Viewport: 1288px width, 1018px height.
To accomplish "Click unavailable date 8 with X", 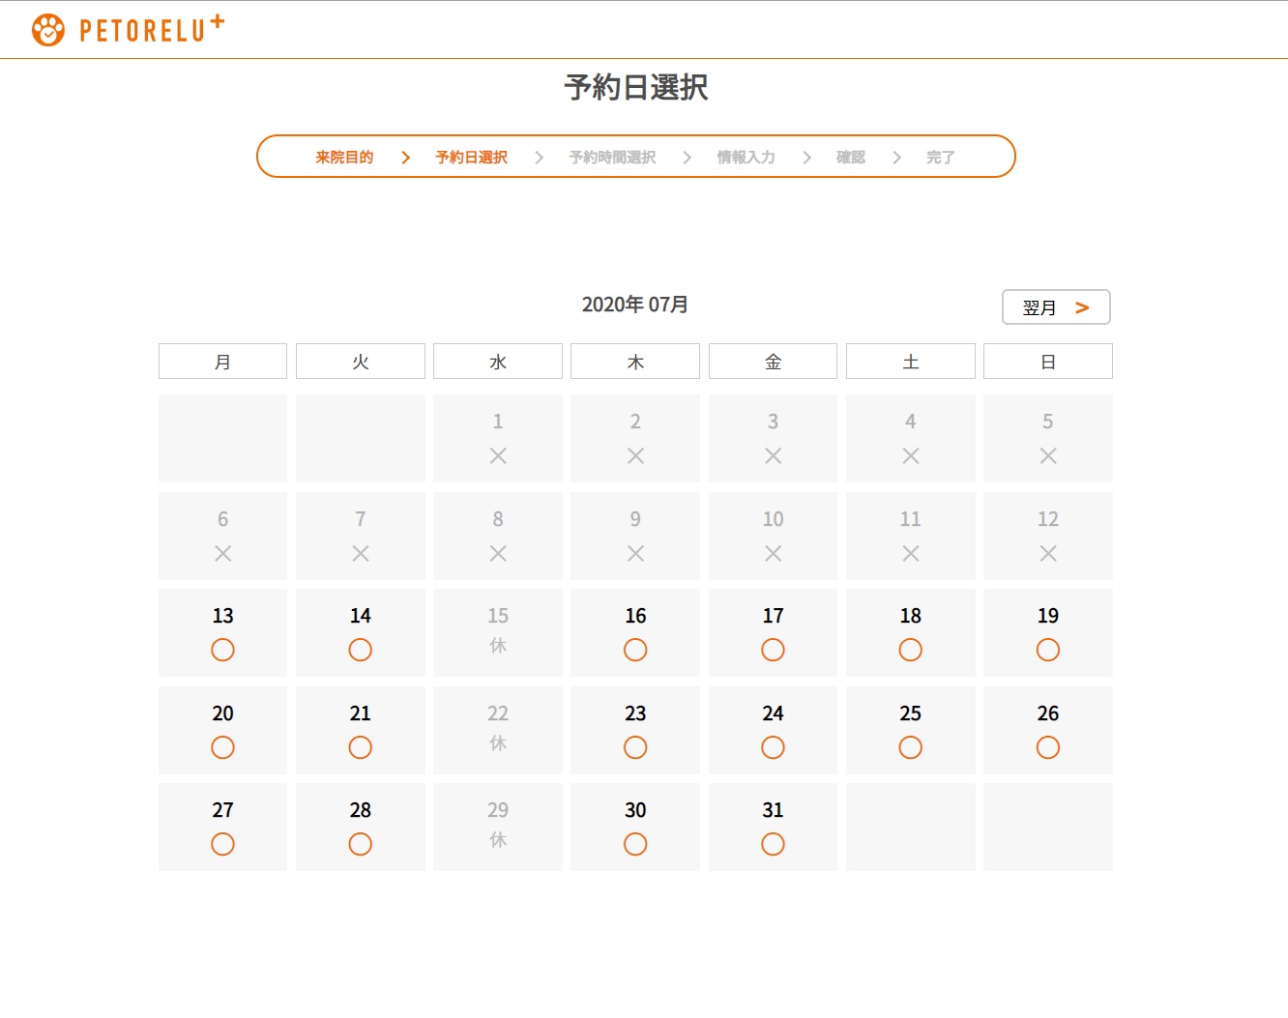I will (498, 536).
